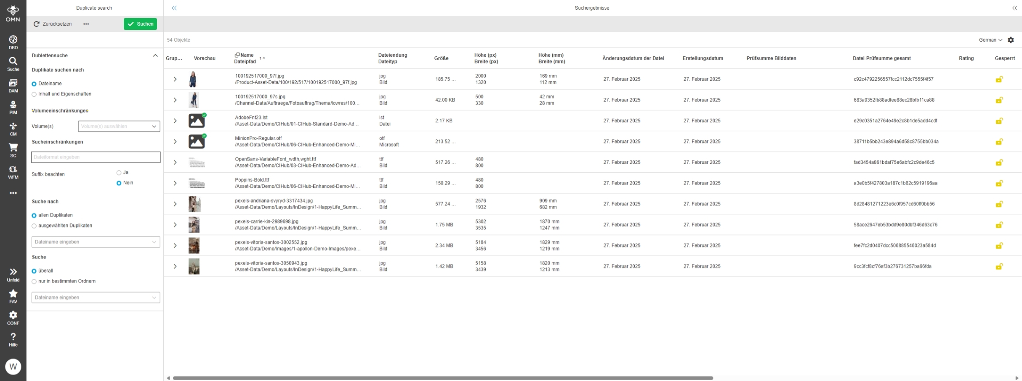The width and height of the screenshot is (1022, 381).
Task: Click lock icon for pexels-carrie-kin-2989698.jpg
Action: click(x=999, y=225)
